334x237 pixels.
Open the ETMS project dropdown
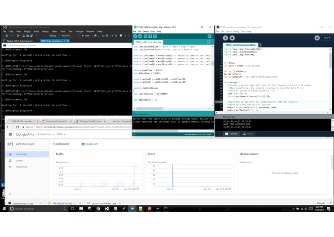coord(61,134)
